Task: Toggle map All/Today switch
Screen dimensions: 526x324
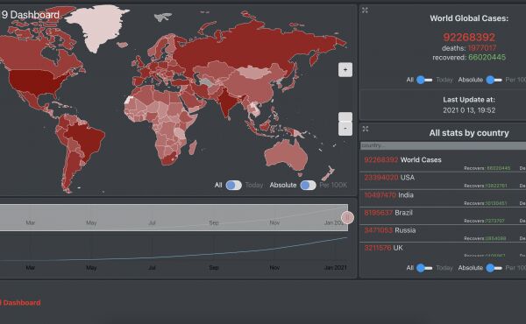Action: tap(233, 185)
